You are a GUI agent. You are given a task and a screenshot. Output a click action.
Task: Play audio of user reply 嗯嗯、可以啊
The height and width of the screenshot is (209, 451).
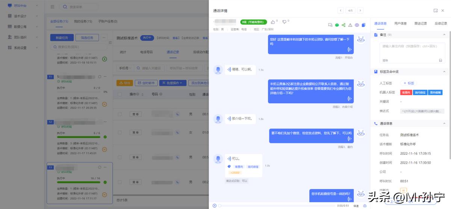click(x=229, y=70)
